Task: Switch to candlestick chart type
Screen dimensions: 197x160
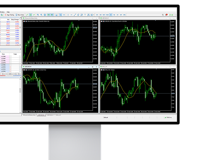Action: coord(31,15)
